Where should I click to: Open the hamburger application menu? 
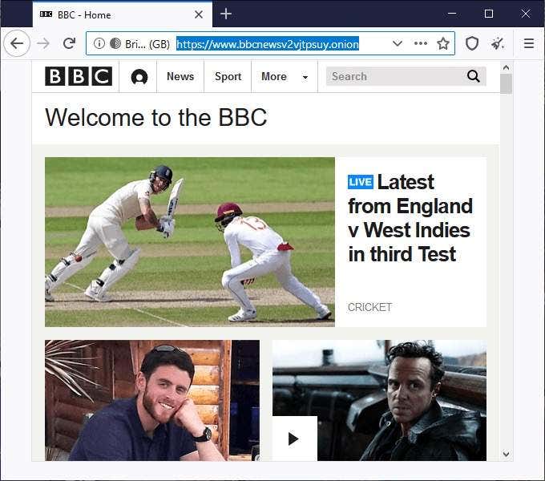tap(528, 43)
